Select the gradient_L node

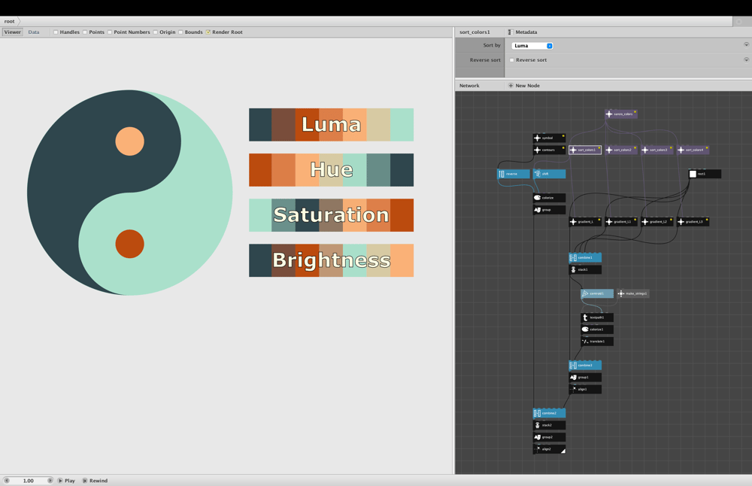(585, 222)
